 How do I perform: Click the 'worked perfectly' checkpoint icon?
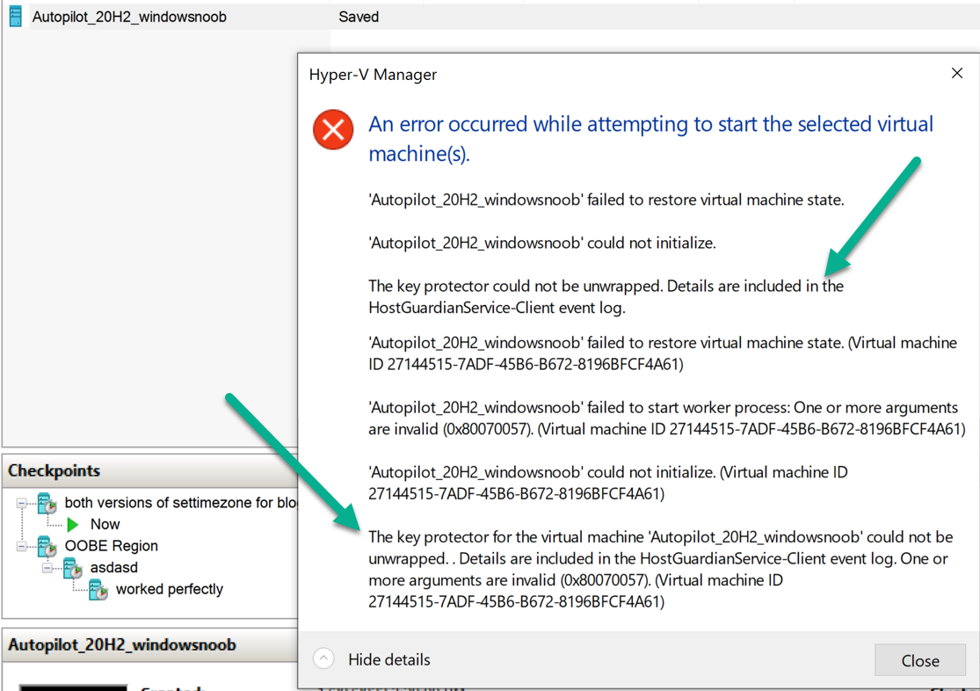coord(98,590)
